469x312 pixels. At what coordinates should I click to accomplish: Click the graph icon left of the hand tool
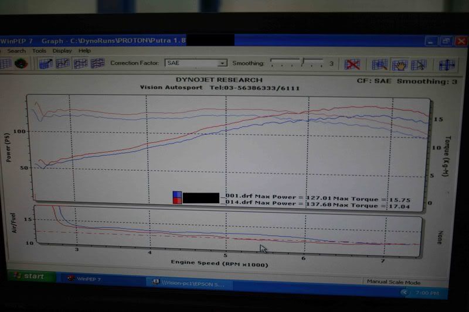coord(380,64)
